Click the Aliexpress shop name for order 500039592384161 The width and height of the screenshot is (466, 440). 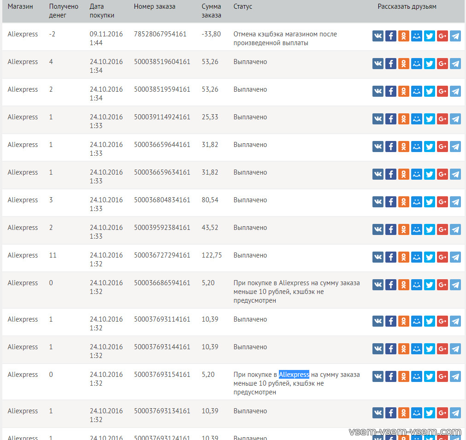tap(23, 228)
